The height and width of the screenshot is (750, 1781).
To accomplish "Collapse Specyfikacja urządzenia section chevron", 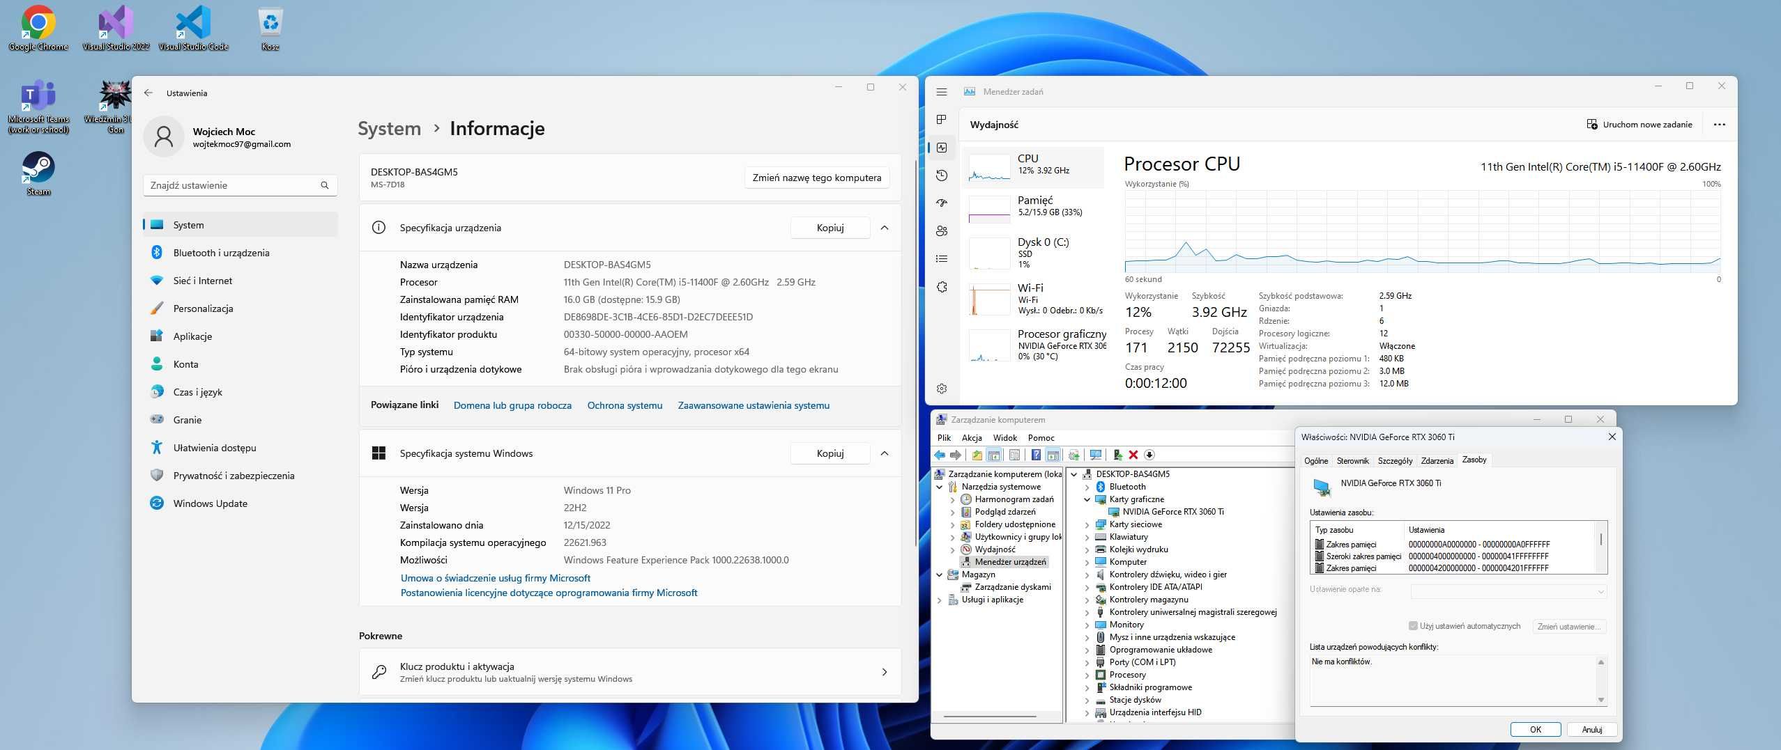I will point(885,228).
